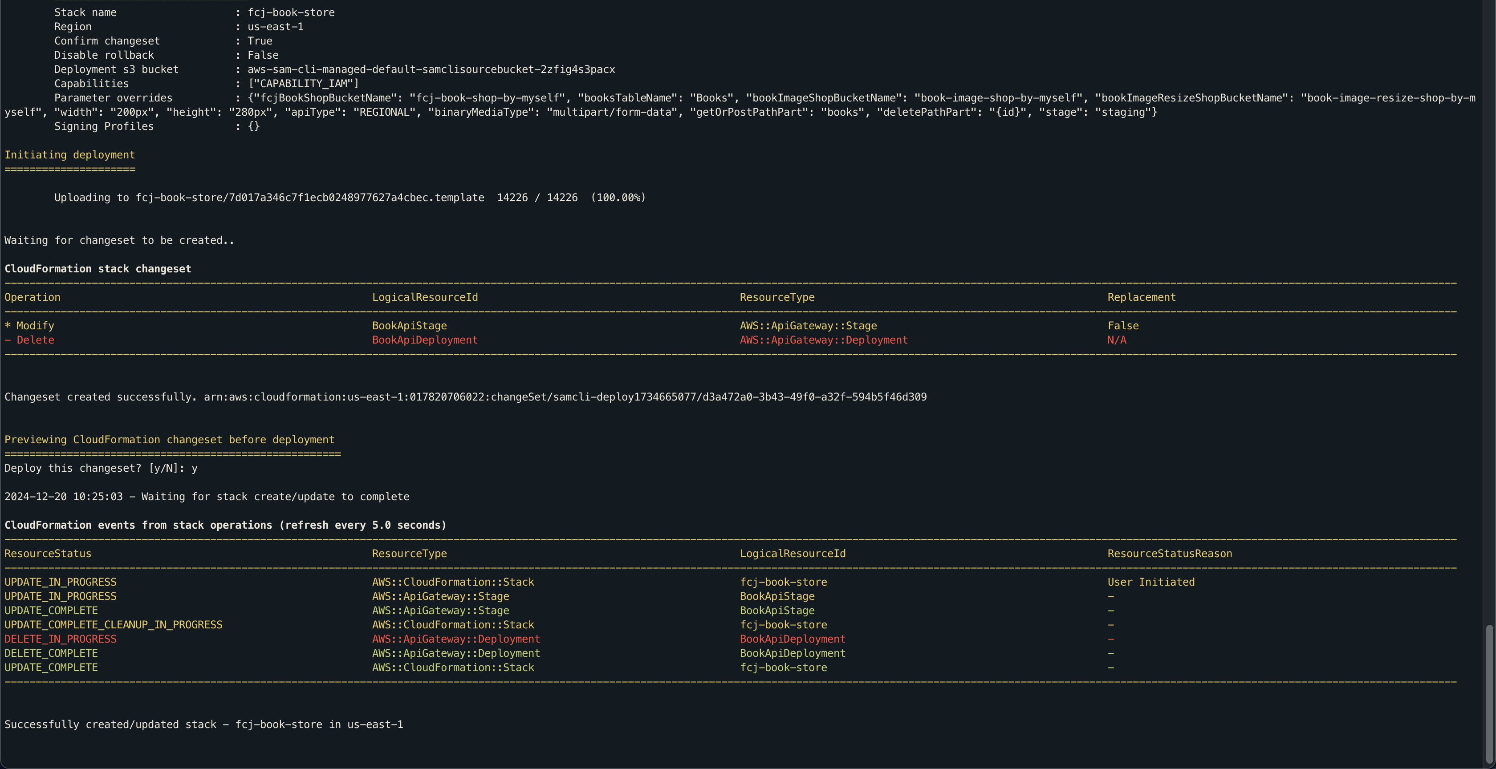Image resolution: width=1496 pixels, height=769 pixels.
Task: Click 'Waiting for changeset to be created..' line
Action: pos(119,240)
